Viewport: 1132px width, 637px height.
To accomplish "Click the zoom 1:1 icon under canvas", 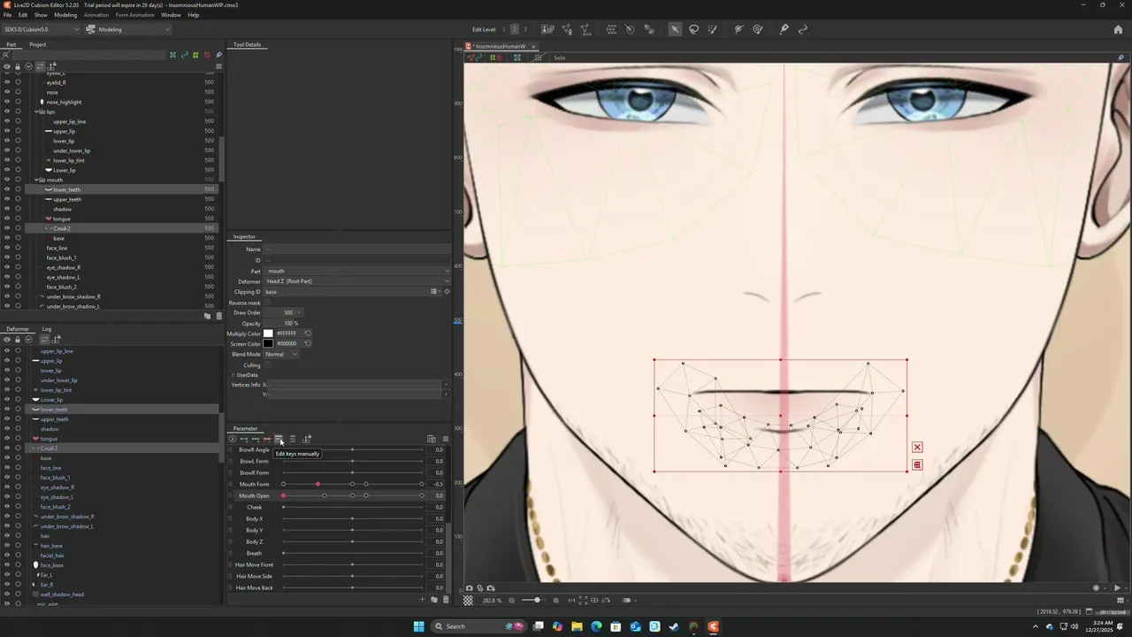I will coord(571,601).
